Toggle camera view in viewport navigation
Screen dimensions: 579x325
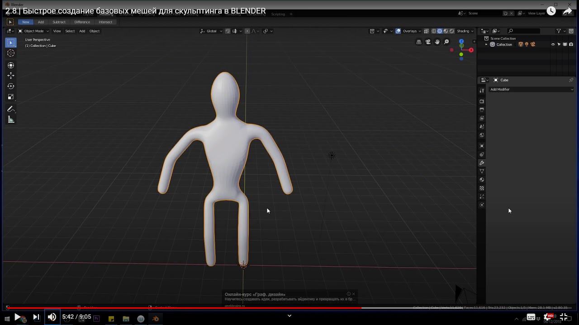[428, 42]
